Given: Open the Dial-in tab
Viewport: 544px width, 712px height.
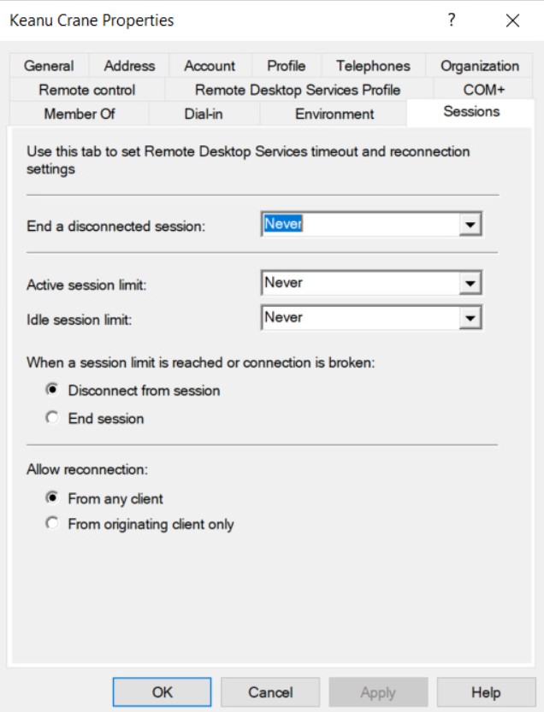Looking at the screenshot, I should [204, 114].
